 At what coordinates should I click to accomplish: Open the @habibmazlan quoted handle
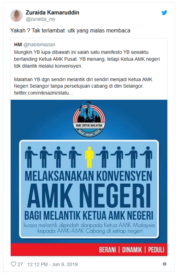(39, 45)
